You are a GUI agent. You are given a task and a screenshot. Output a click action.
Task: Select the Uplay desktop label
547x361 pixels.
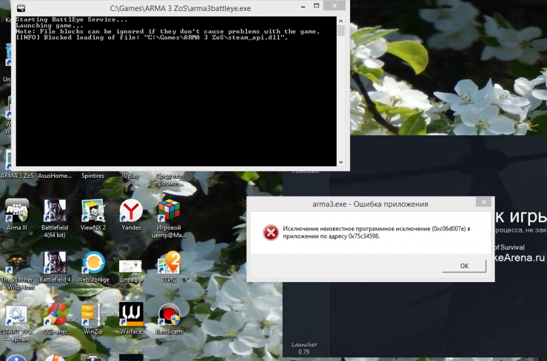pyautogui.click(x=131, y=176)
